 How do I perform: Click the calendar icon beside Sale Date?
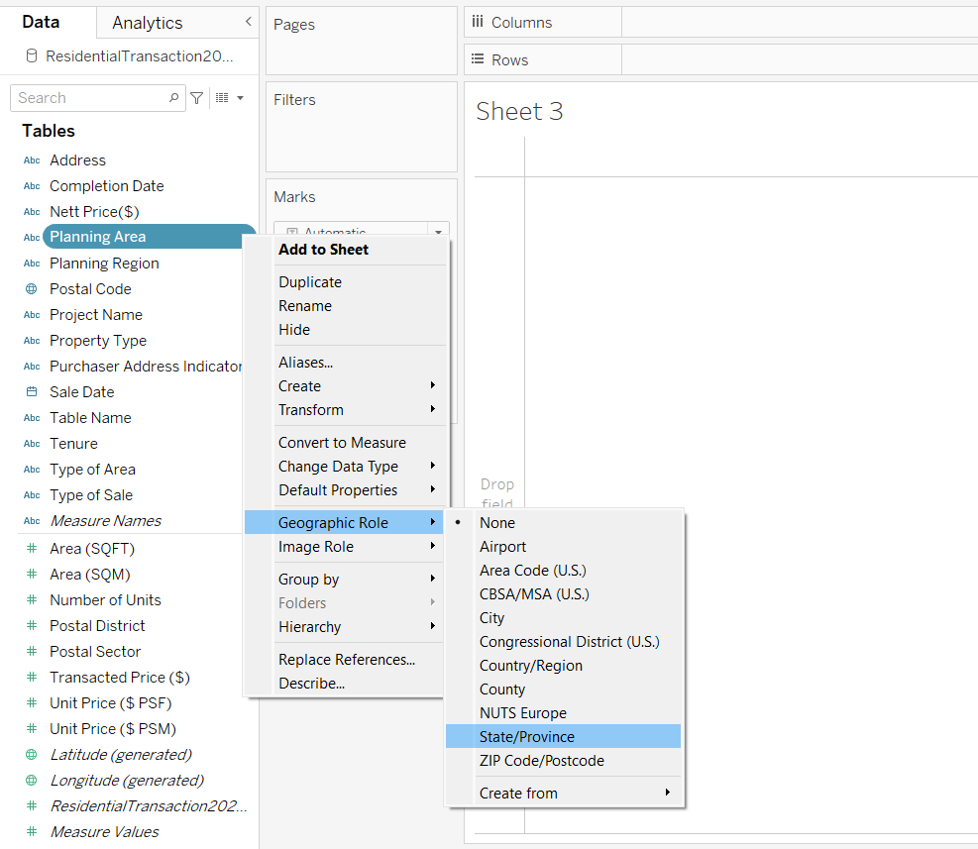click(x=32, y=392)
